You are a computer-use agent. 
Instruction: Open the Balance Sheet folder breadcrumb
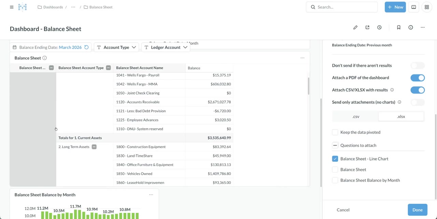pos(98,7)
